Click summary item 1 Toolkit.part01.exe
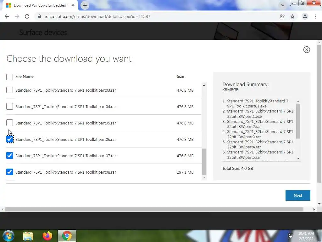 (258, 103)
